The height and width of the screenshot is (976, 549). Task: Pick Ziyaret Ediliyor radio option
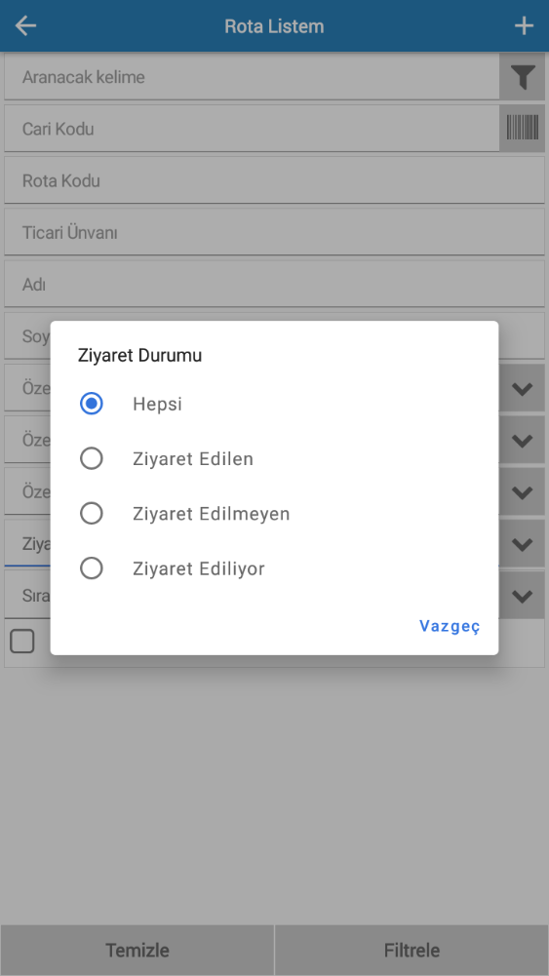(x=92, y=568)
